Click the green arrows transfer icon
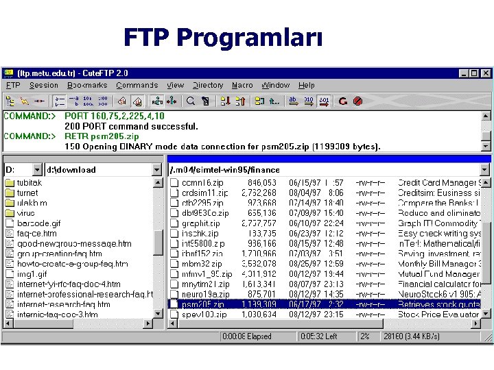Screen dimensions: 494x370 point(172,101)
